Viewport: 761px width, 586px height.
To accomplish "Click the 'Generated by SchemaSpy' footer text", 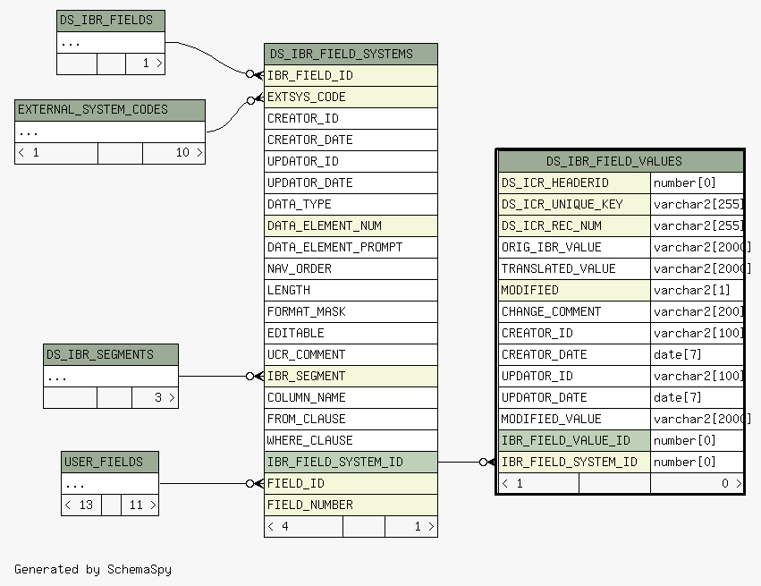I will coord(93,570).
